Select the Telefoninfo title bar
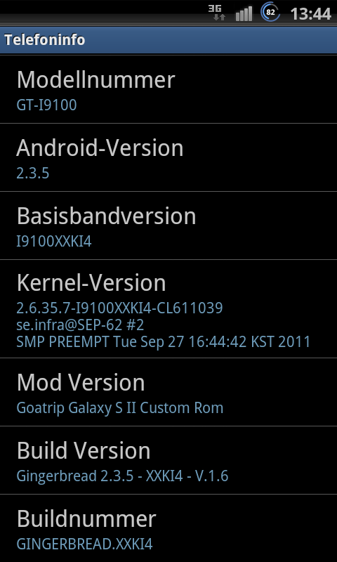The image size is (337, 562). pyautogui.click(x=168, y=40)
